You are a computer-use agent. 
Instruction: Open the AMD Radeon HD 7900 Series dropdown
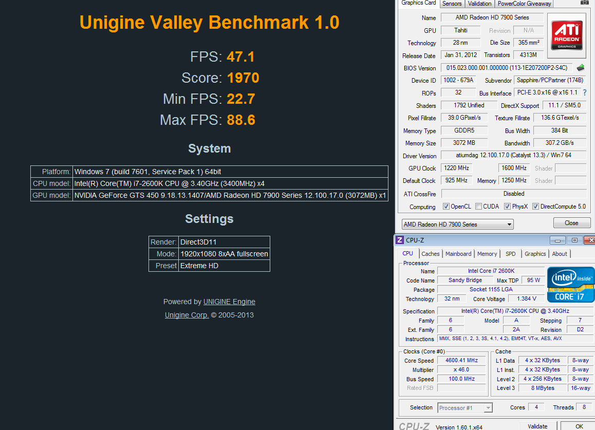[x=457, y=225]
